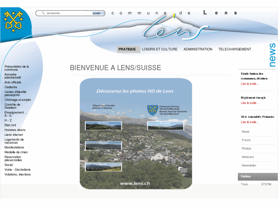Screen dimensions: 278x209
Task: Open 20.6 Assemblée Primaire headline
Action: coord(257,117)
